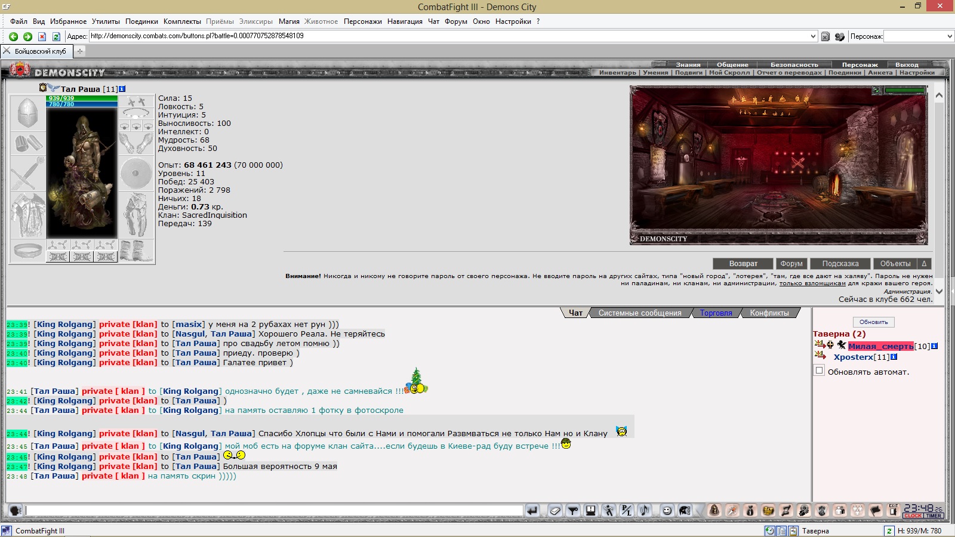This screenshot has width=955, height=537.
Task: Click the EXIT door icon
Action: pos(894,510)
